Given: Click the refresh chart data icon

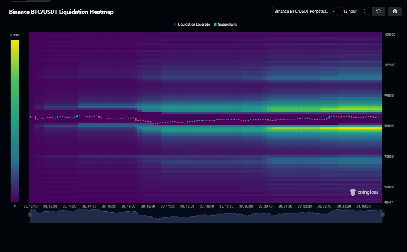Looking at the screenshot, I should tap(378, 11).
